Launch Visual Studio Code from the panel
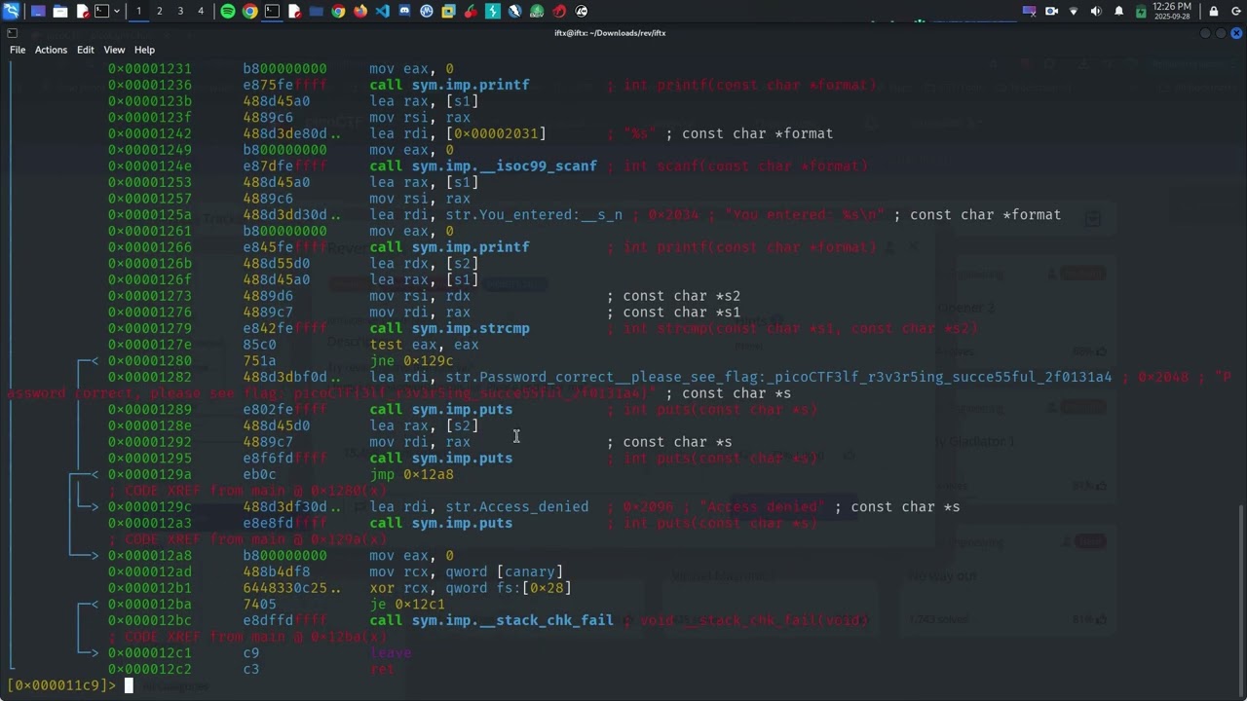This screenshot has height=701, width=1247. point(382,11)
